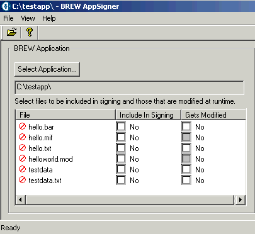
Task: Click the right arrow of the horizontal scrollbar
Action: point(240,199)
